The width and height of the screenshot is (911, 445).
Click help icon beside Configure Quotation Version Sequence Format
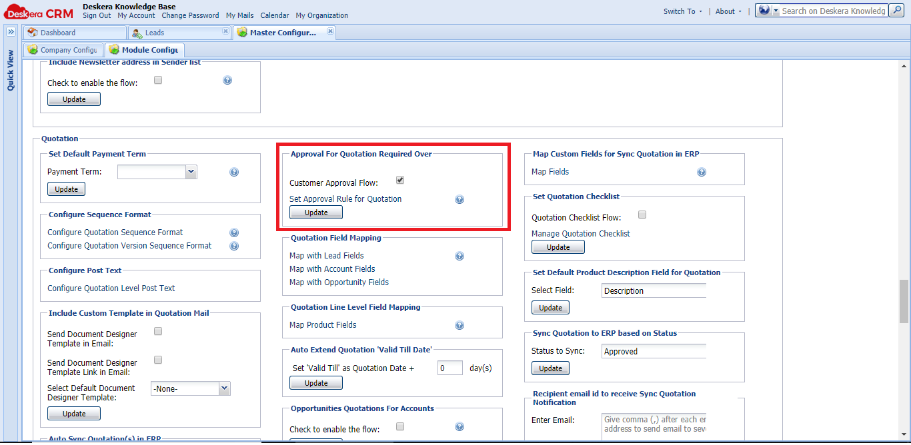pyautogui.click(x=234, y=246)
